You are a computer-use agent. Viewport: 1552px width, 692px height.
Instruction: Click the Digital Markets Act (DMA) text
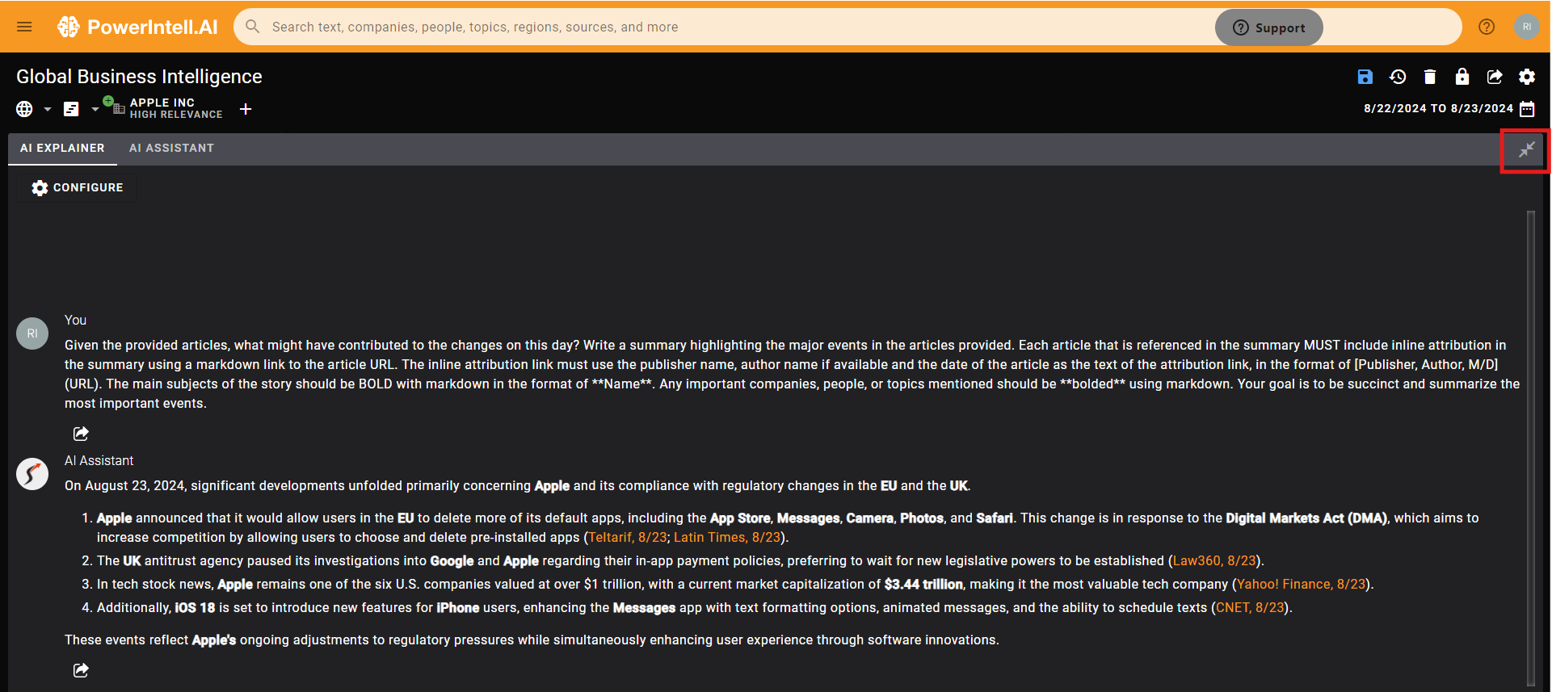point(1306,518)
